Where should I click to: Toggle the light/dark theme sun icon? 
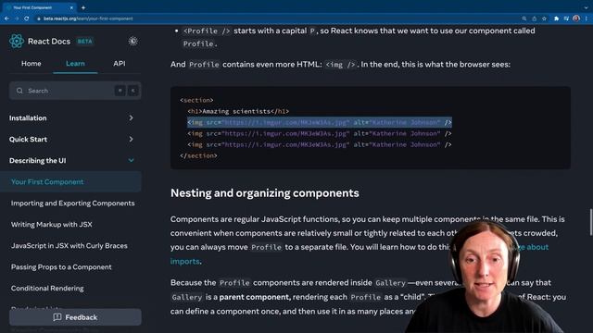(x=132, y=41)
